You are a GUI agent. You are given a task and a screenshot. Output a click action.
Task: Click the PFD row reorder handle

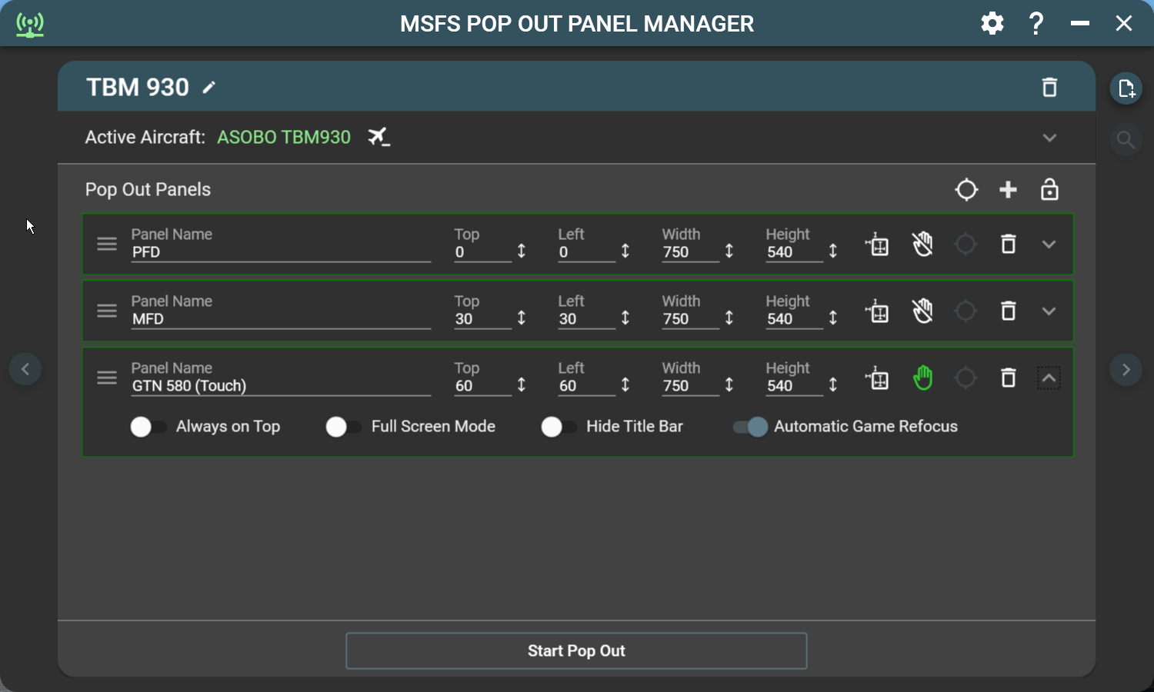coord(107,244)
